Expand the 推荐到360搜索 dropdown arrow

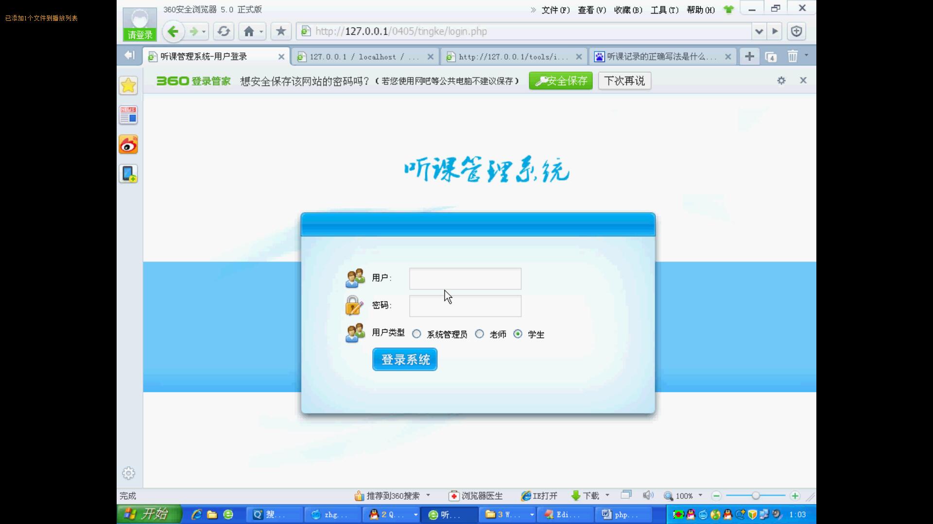pyautogui.click(x=428, y=495)
